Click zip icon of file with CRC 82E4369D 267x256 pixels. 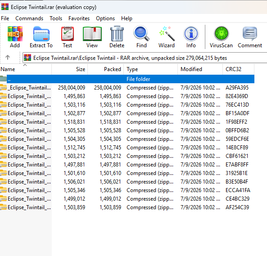(3, 96)
